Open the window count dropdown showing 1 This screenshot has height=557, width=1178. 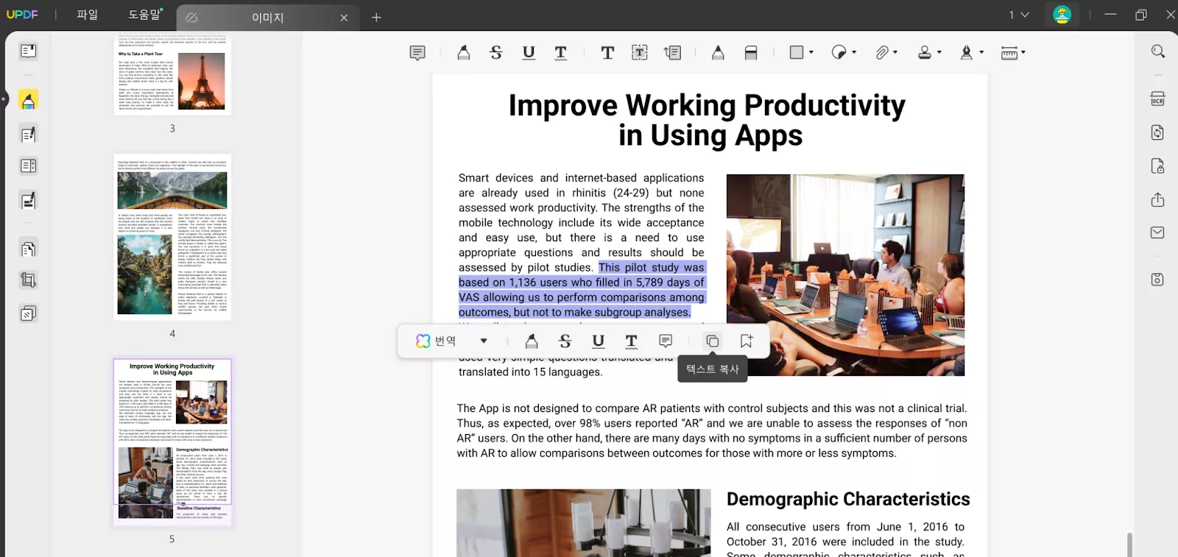(1019, 15)
